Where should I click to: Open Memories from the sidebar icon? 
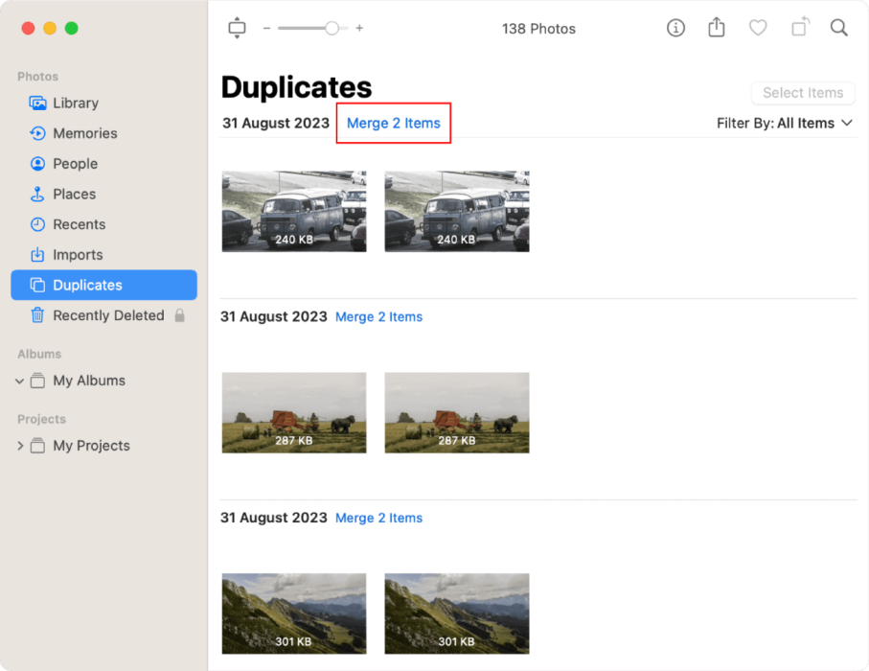pyautogui.click(x=36, y=133)
